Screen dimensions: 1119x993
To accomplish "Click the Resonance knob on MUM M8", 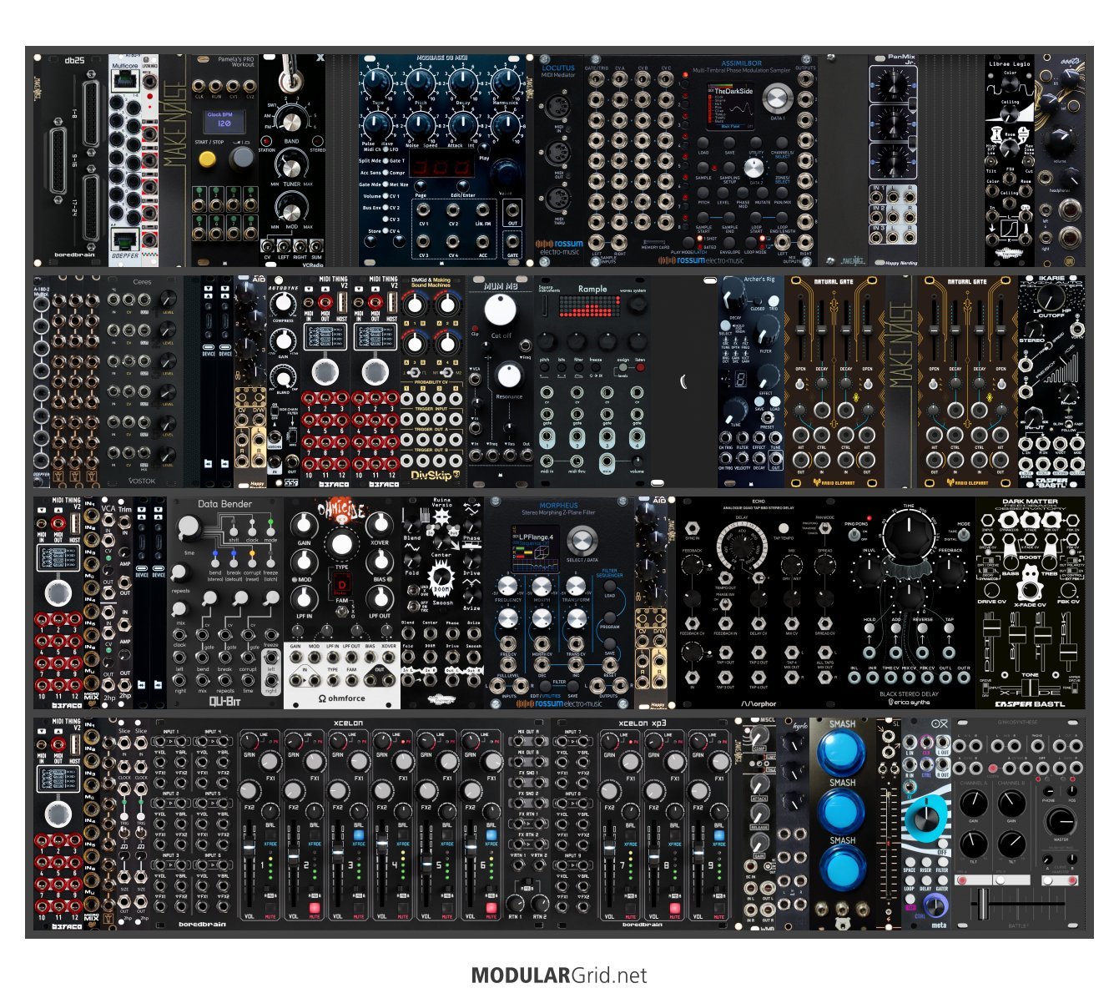I will tap(508, 375).
